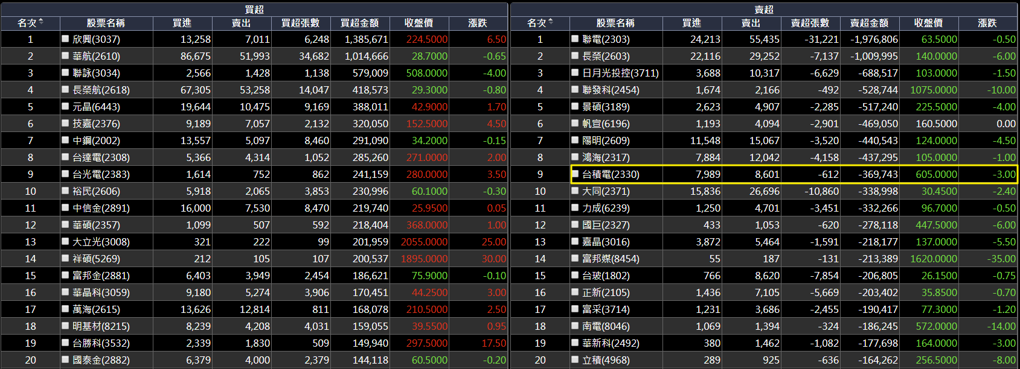This screenshot has height=369, width=1020.
Task: Sort 賣超 table by 漲跌 header
Action: (987, 23)
